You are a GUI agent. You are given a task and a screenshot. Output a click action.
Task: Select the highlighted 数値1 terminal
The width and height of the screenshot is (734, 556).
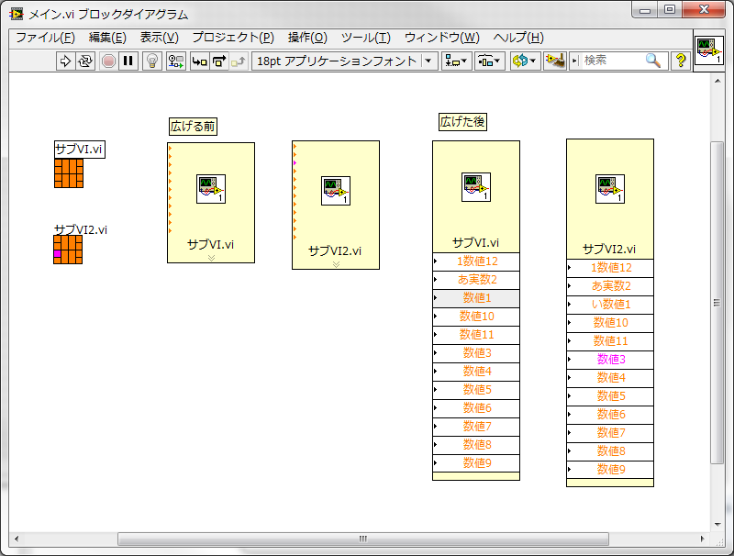[x=476, y=298]
